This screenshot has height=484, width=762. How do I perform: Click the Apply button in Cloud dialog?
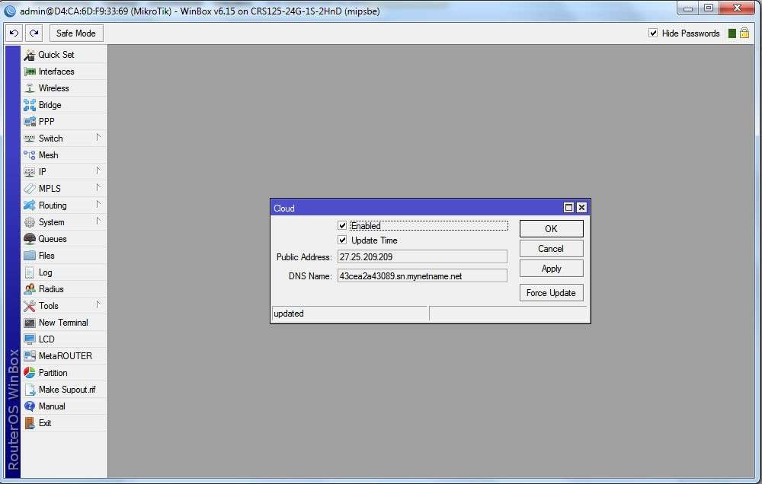[x=551, y=269]
